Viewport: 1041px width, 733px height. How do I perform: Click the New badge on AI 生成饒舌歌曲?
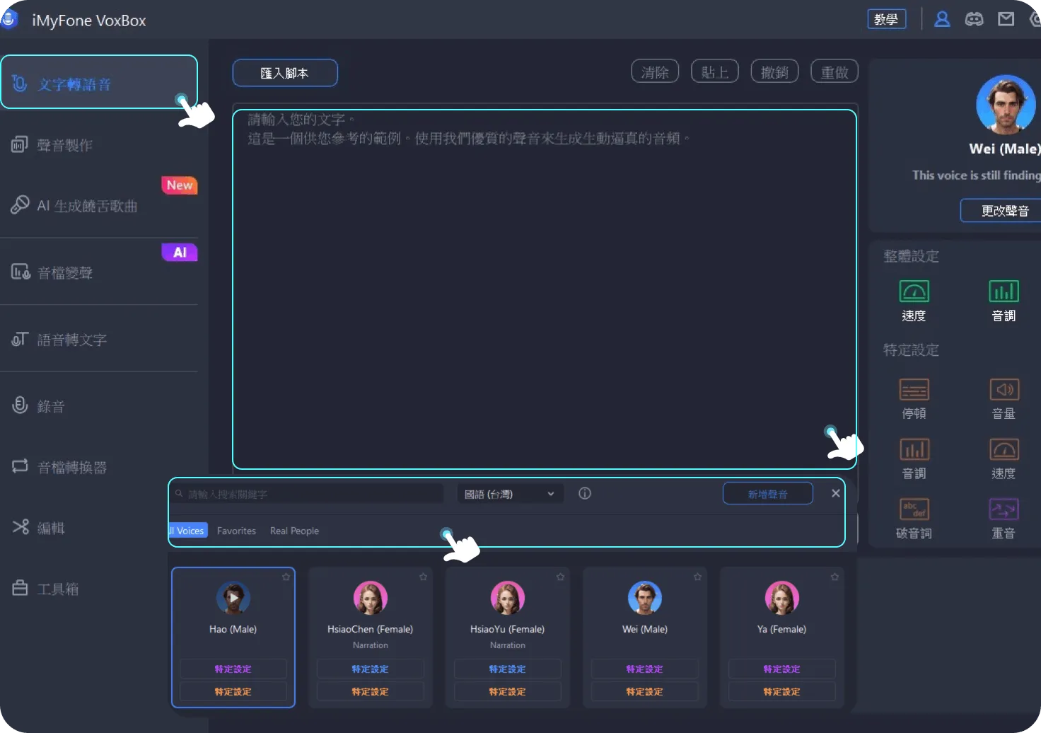180,185
